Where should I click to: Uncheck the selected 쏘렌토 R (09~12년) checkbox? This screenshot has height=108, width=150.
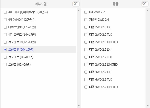click(x=5, y=50)
